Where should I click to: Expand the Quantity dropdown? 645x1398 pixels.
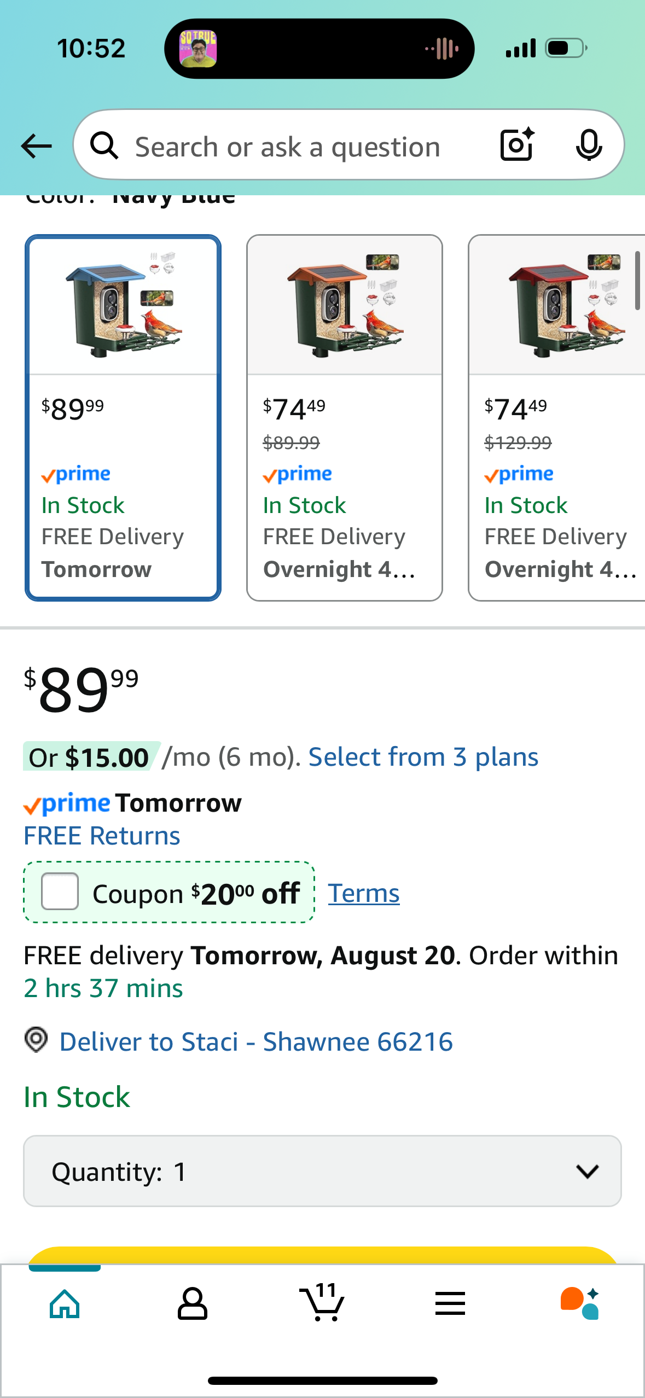click(x=322, y=1171)
